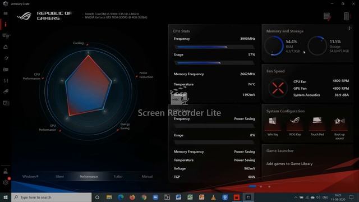Open the News icon in the sidebar
Screen dimensions: 359x202
[6, 103]
